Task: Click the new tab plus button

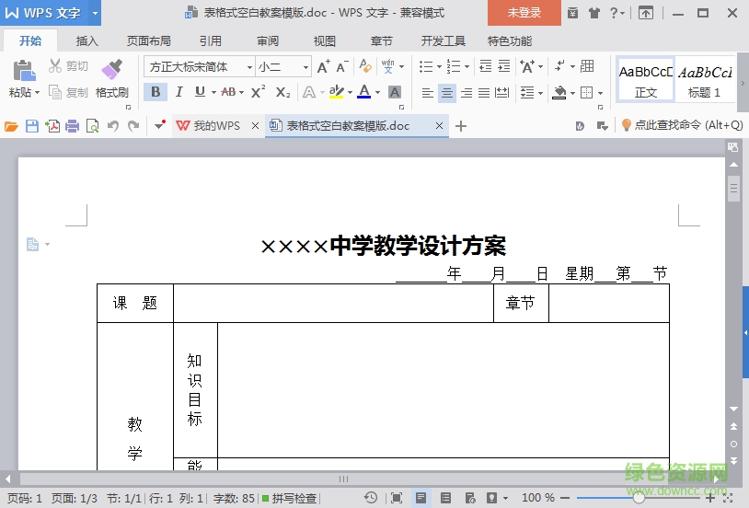Action: point(462,126)
